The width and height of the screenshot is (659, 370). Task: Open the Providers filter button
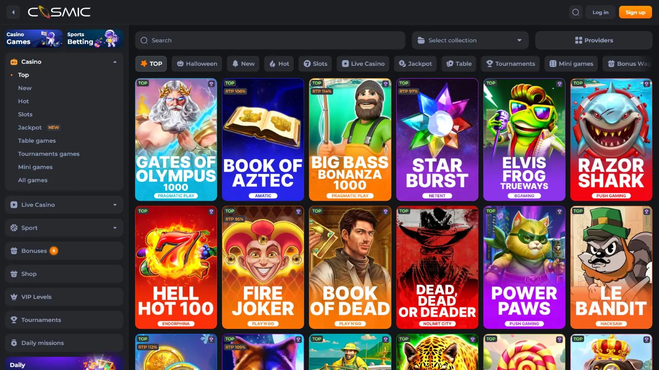(x=594, y=40)
